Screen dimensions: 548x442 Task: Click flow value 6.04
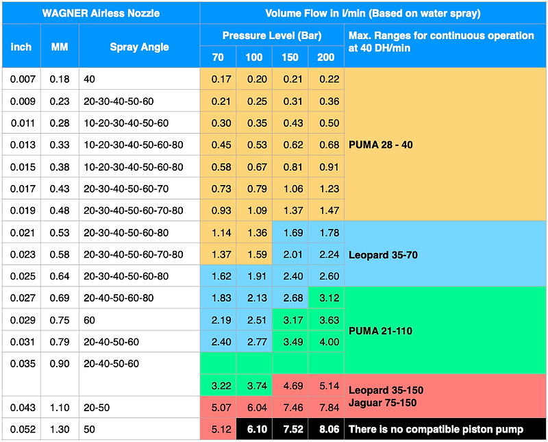pyautogui.click(x=257, y=408)
